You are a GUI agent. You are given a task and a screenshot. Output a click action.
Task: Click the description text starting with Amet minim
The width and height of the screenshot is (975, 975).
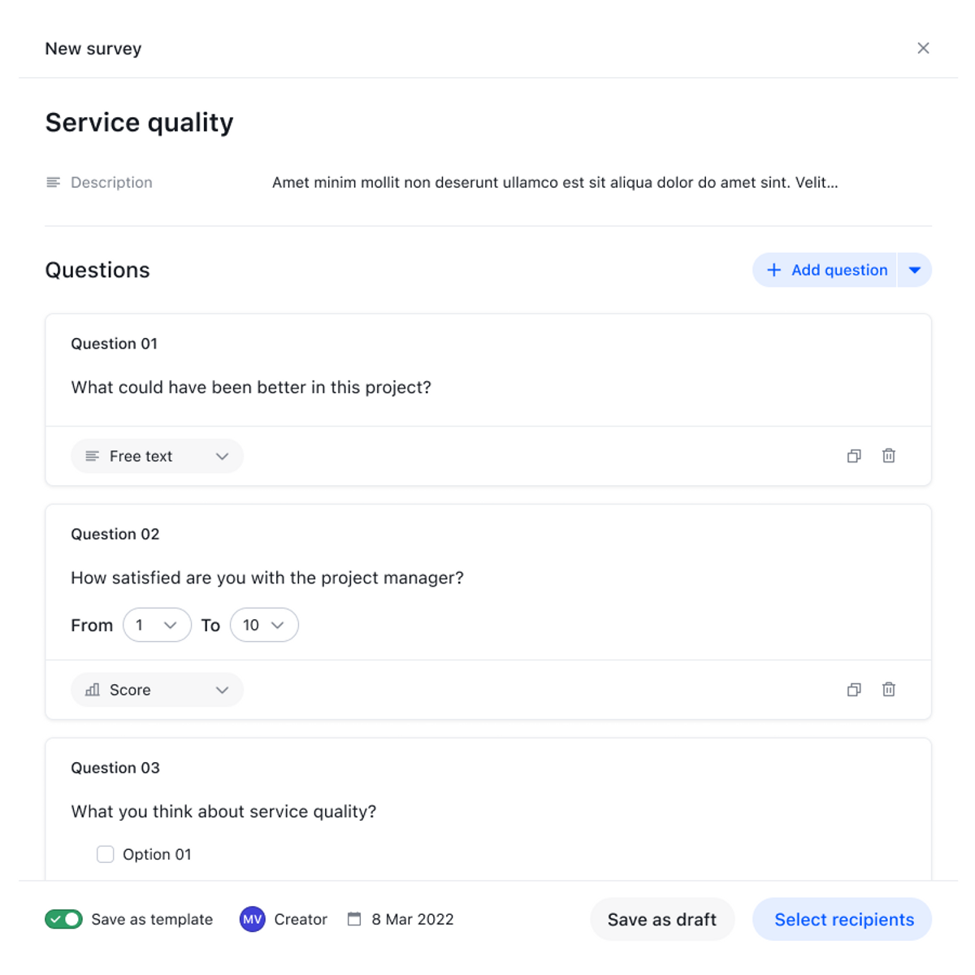555,183
